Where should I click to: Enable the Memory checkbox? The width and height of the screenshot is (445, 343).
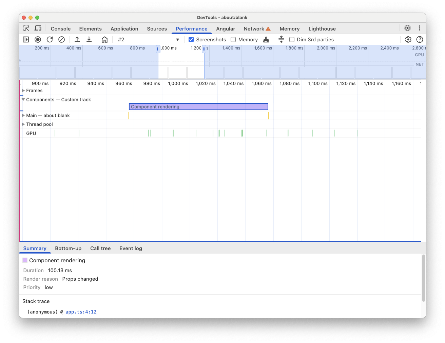click(233, 39)
